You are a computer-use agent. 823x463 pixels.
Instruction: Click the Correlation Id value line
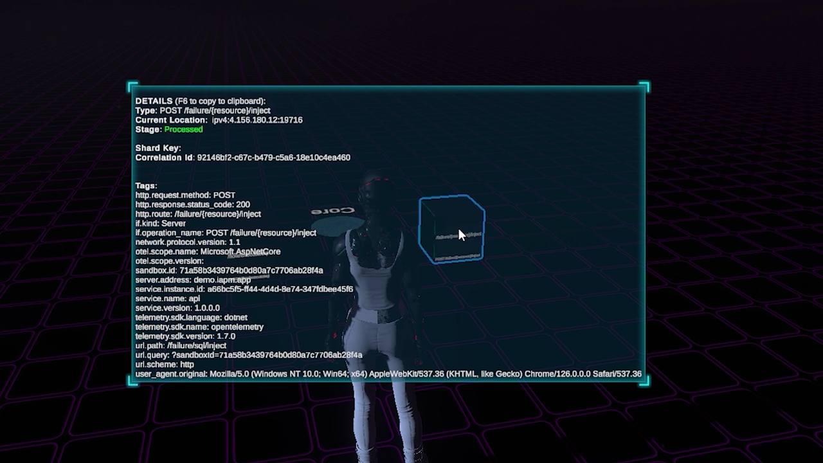[242, 158]
